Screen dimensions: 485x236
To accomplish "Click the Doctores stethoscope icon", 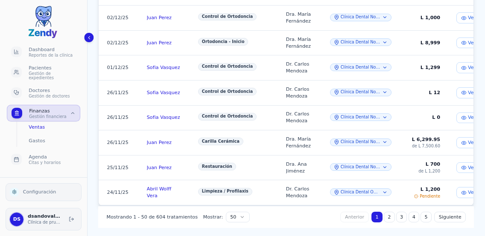I will [x=17, y=92].
